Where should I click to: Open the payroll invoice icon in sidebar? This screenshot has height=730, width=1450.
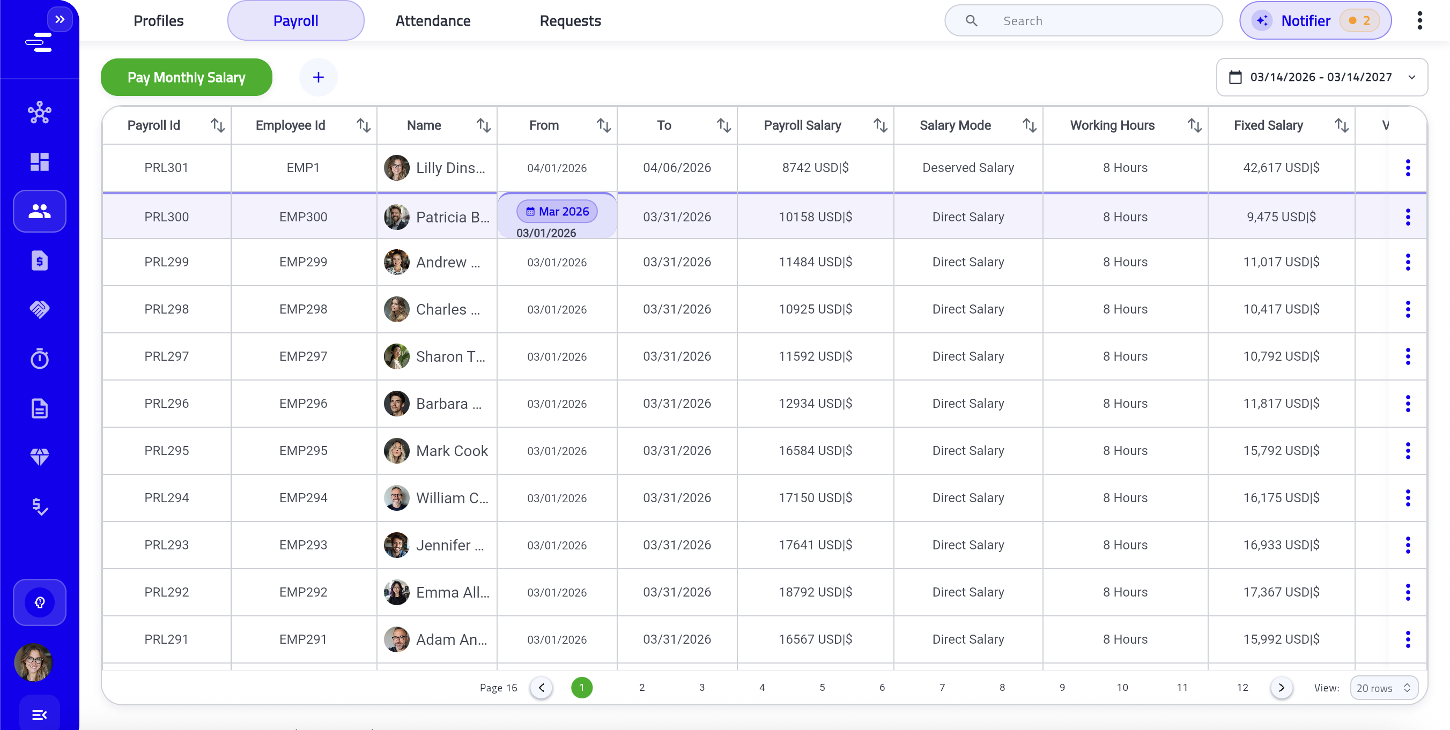click(x=39, y=260)
